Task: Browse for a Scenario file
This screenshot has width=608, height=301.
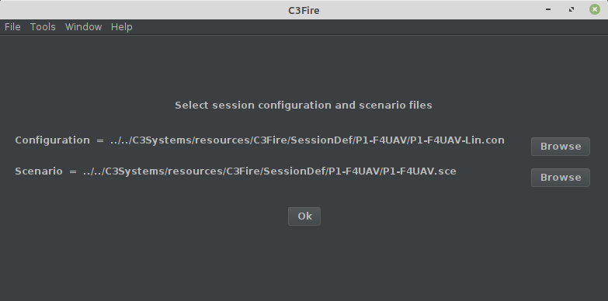Action: 561,178
